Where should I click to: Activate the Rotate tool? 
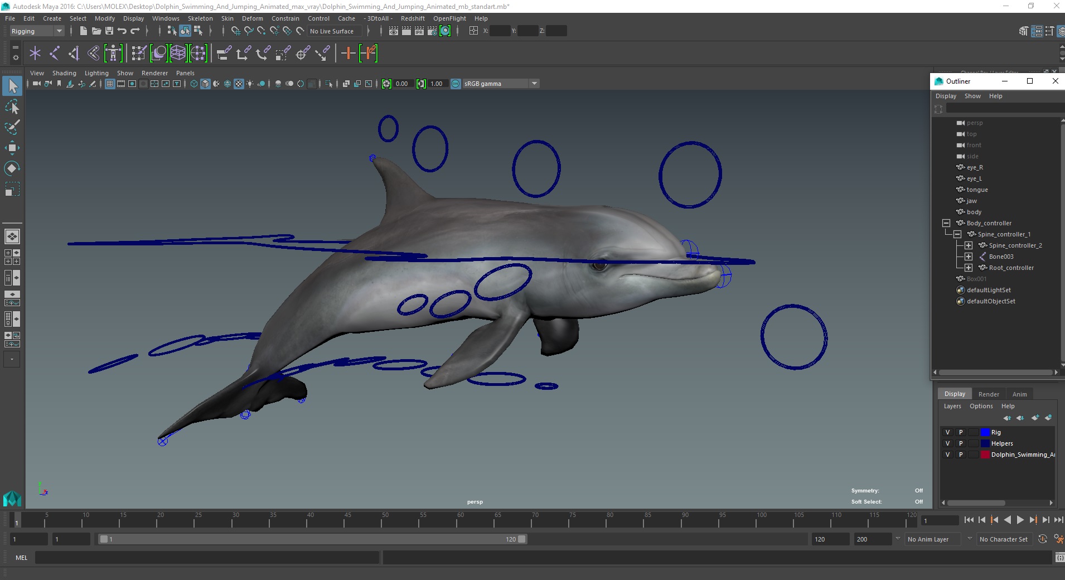pyautogui.click(x=12, y=168)
